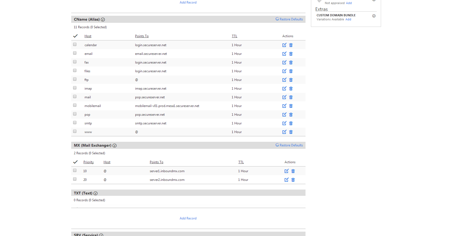Viewport: 452px width, 236px height.
Task: Select all CNAME records with header checkmark
Action: (x=75, y=36)
